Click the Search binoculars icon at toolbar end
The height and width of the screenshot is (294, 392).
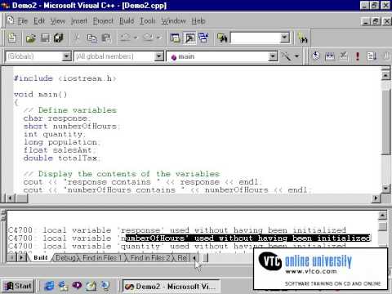(302, 38)
